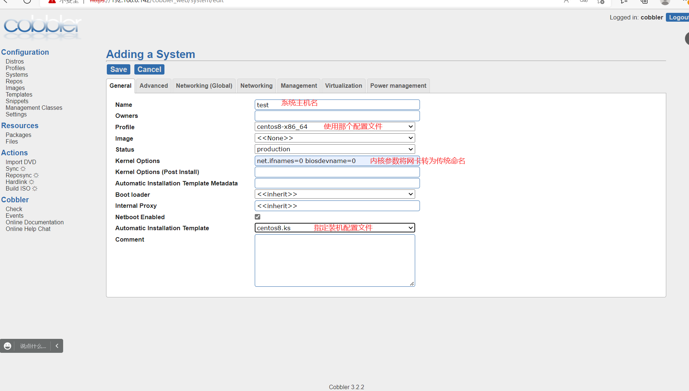Select the General tab
Screen dimensions: 689x391
[x=120, y=86]
